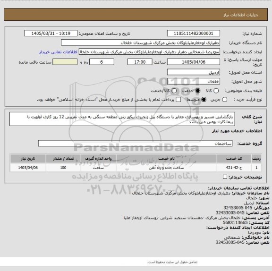Toggle the 'توضیحات خریدار' checkbox
Image resolution: width=272 pixels, height=271 pixels.
point(225,177)
